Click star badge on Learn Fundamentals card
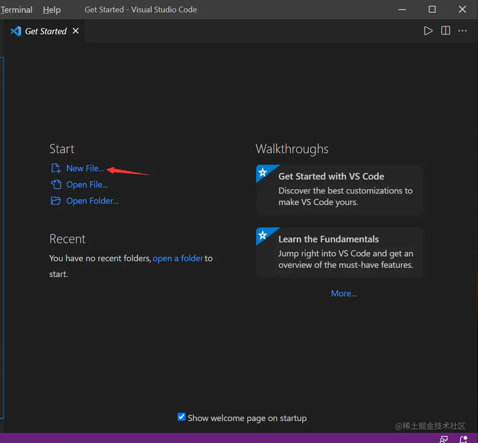Image resolution: width=478 pixels, height=443 pixels. coord(263,235)
